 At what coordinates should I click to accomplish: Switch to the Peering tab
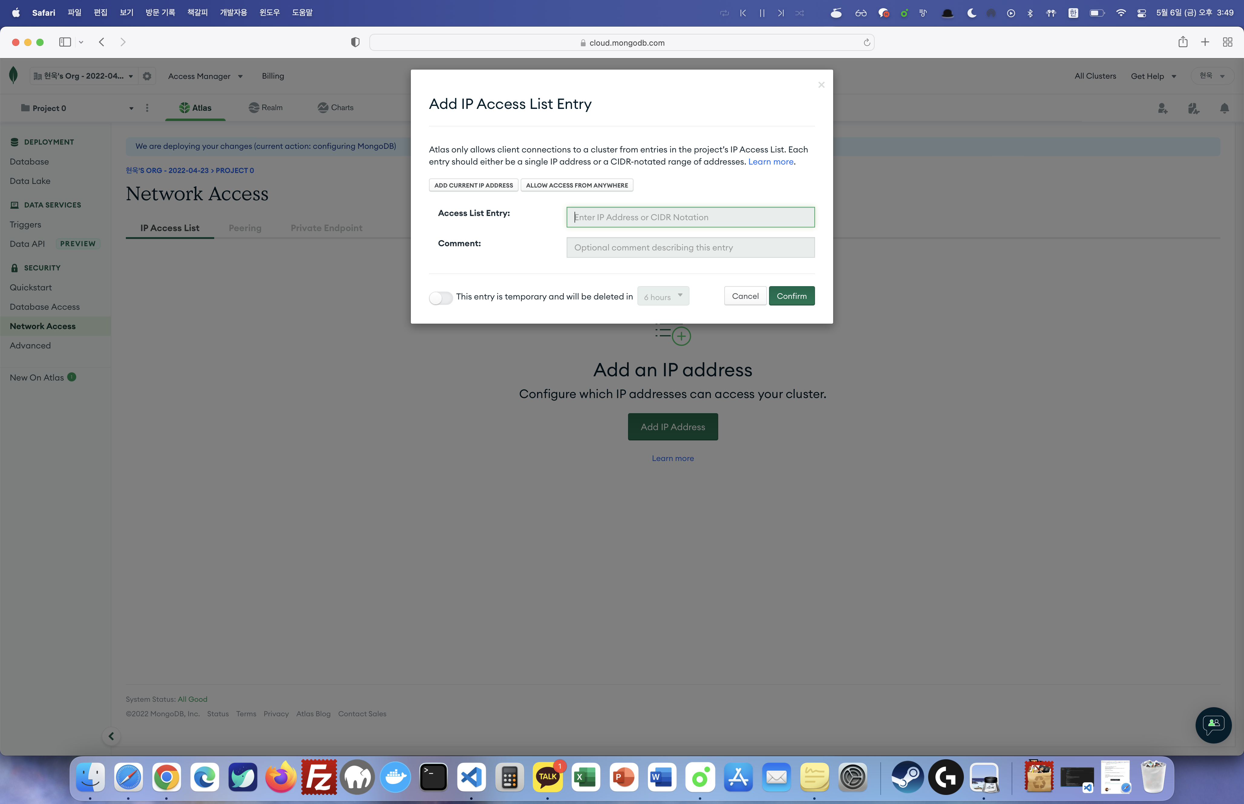pyautogui.click(x=245, y=228)
